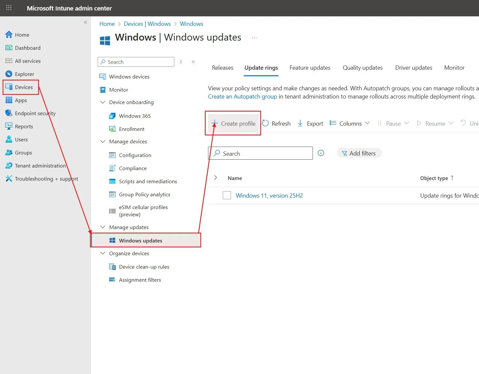Click the Windows breadcrumb link
Image resolution: width=479 pixels, height=374 pixels.
coord(191,24)
